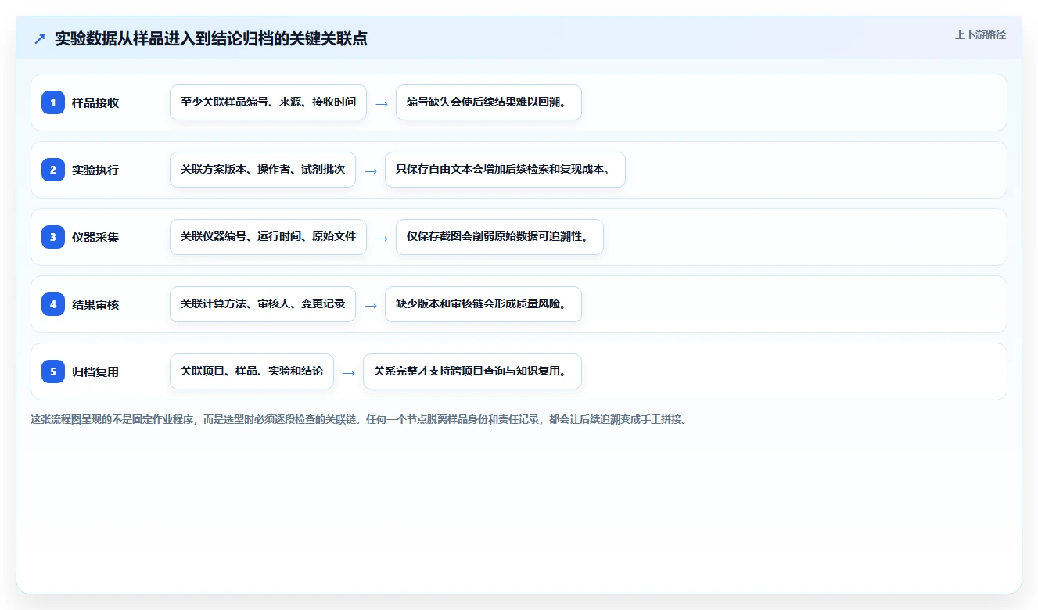Click step number 1 badge
This screenshot has height=610, width=1038.
point(53,102)
